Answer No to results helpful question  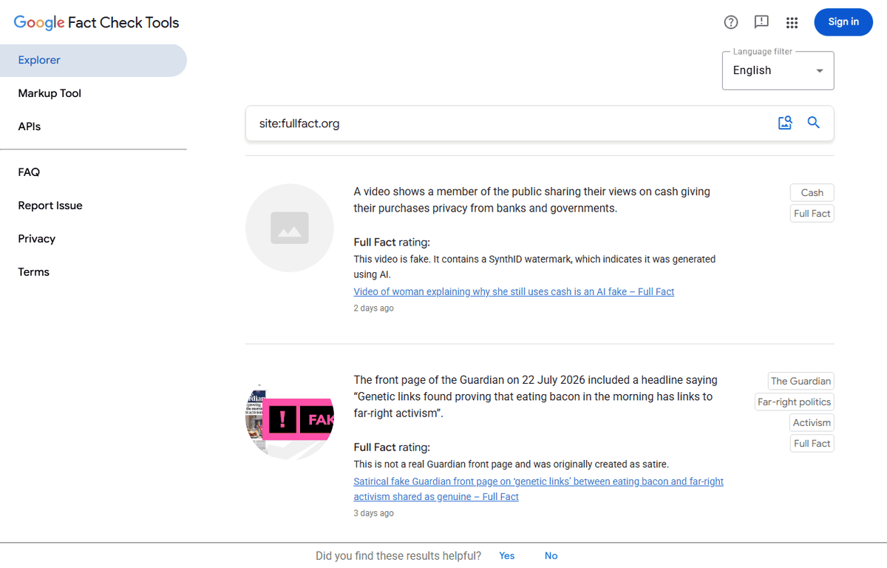(551, 555)
